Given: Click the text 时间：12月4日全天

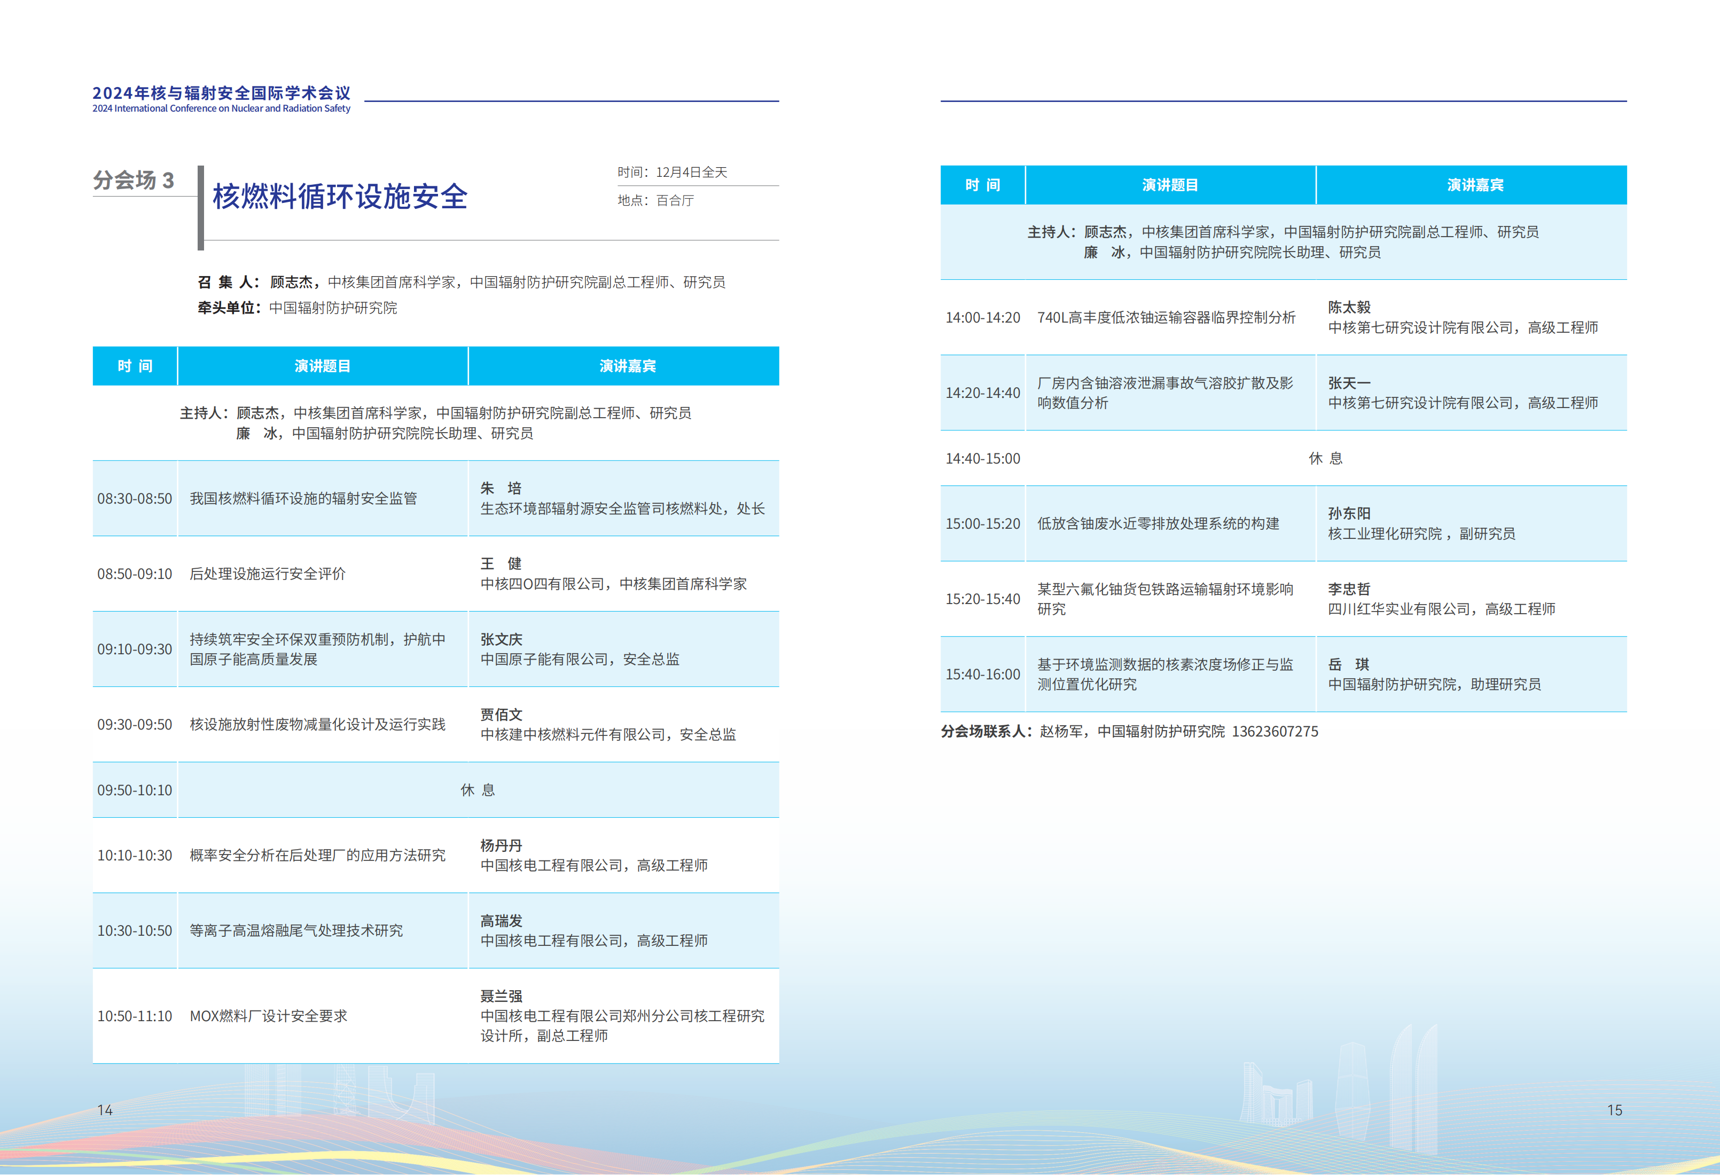Looking at the screenshot, I should [672, 173].
